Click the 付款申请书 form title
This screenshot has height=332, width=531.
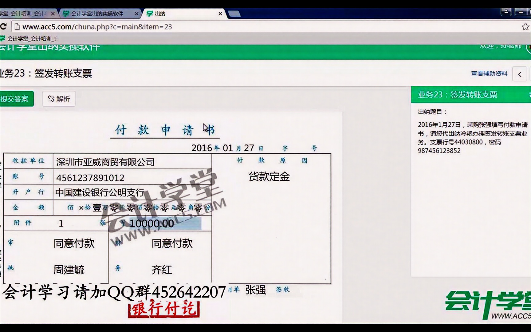point(165,130)
